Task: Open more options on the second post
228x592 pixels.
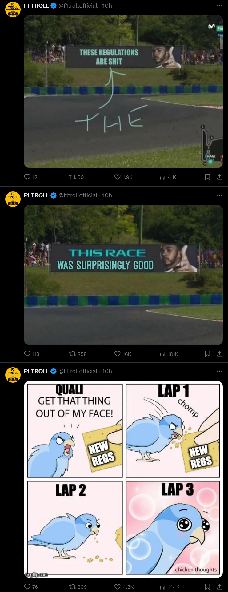Action: point(219,195)
